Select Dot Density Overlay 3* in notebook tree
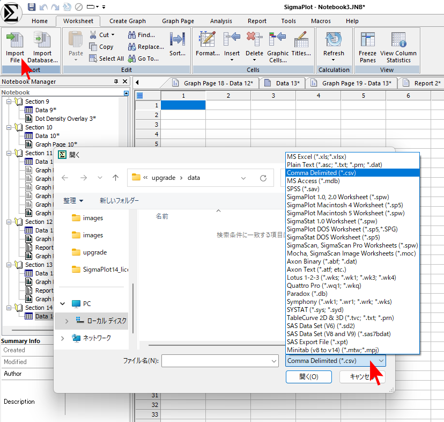Image resolution: width=444 pixels, height=422 pixels. [x=65, y=119]
